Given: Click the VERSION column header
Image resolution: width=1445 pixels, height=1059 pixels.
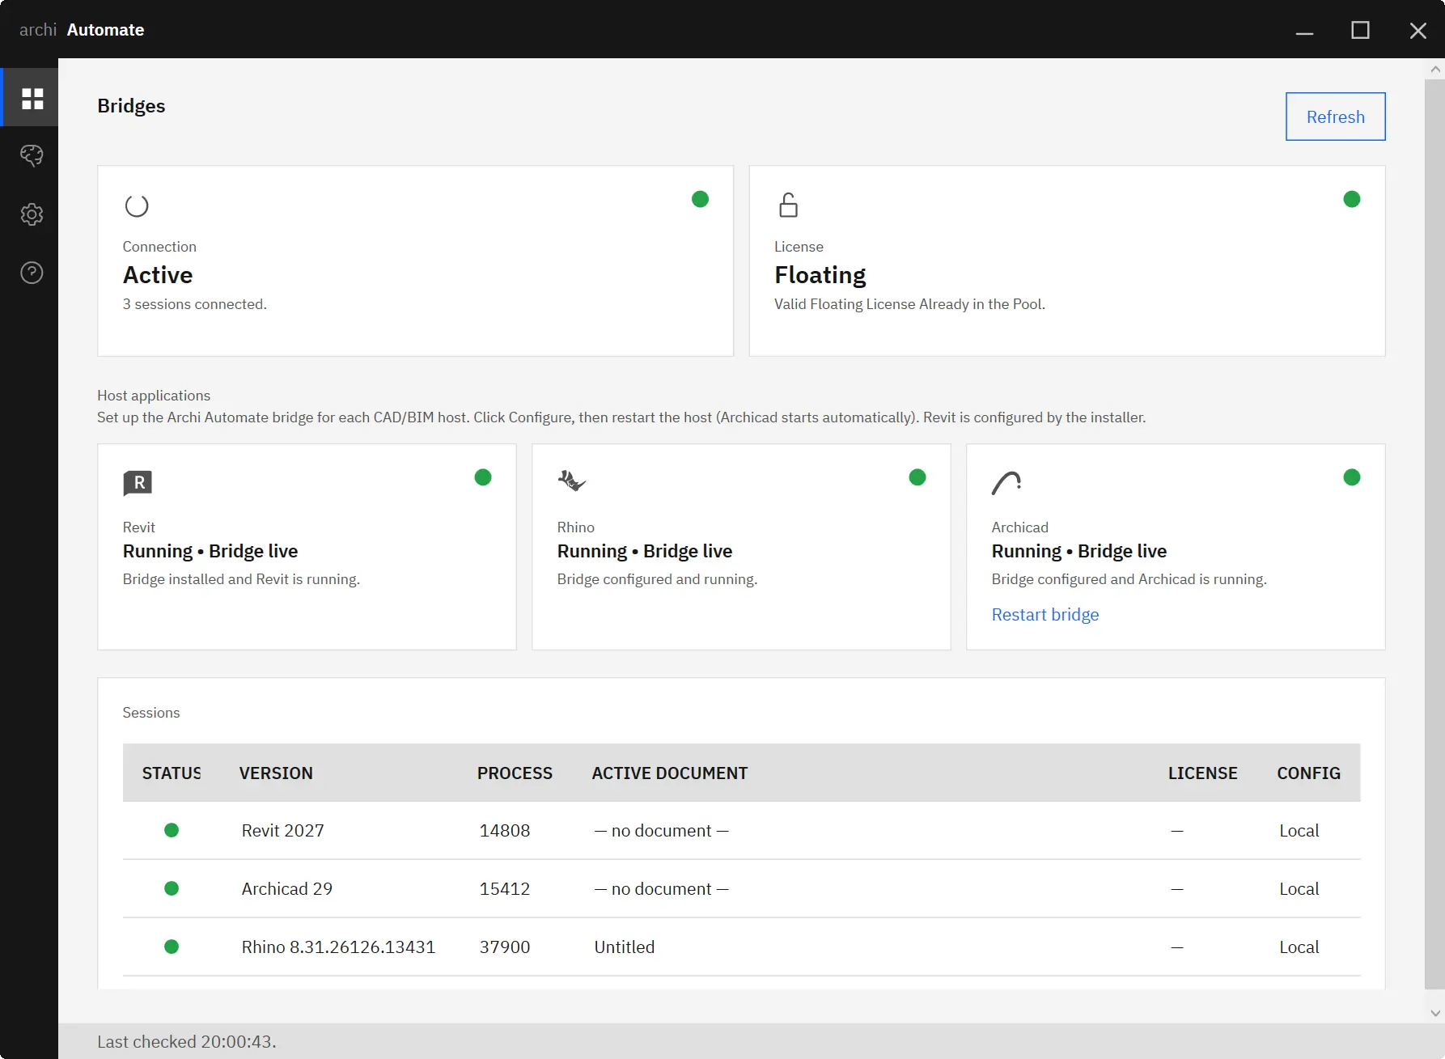Looking at the screenshot, I should (276, 773).
